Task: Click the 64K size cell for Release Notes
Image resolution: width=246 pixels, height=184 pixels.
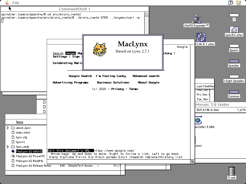Action: pos(62,165)
